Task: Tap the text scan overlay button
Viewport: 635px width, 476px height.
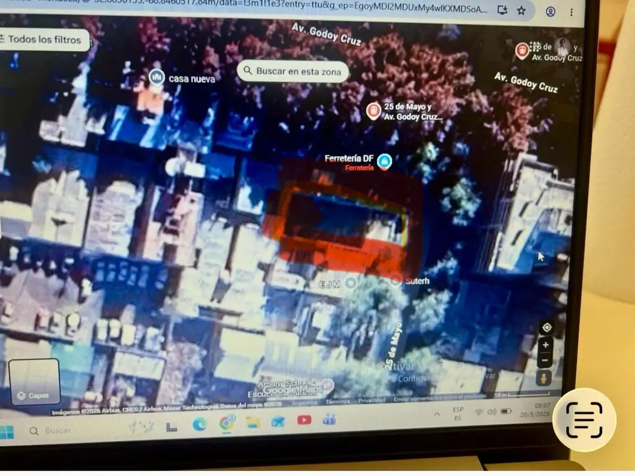Action: click(584, 420)
